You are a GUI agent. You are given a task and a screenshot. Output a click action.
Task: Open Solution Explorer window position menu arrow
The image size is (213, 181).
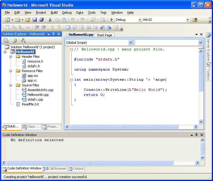pos(49,34)
